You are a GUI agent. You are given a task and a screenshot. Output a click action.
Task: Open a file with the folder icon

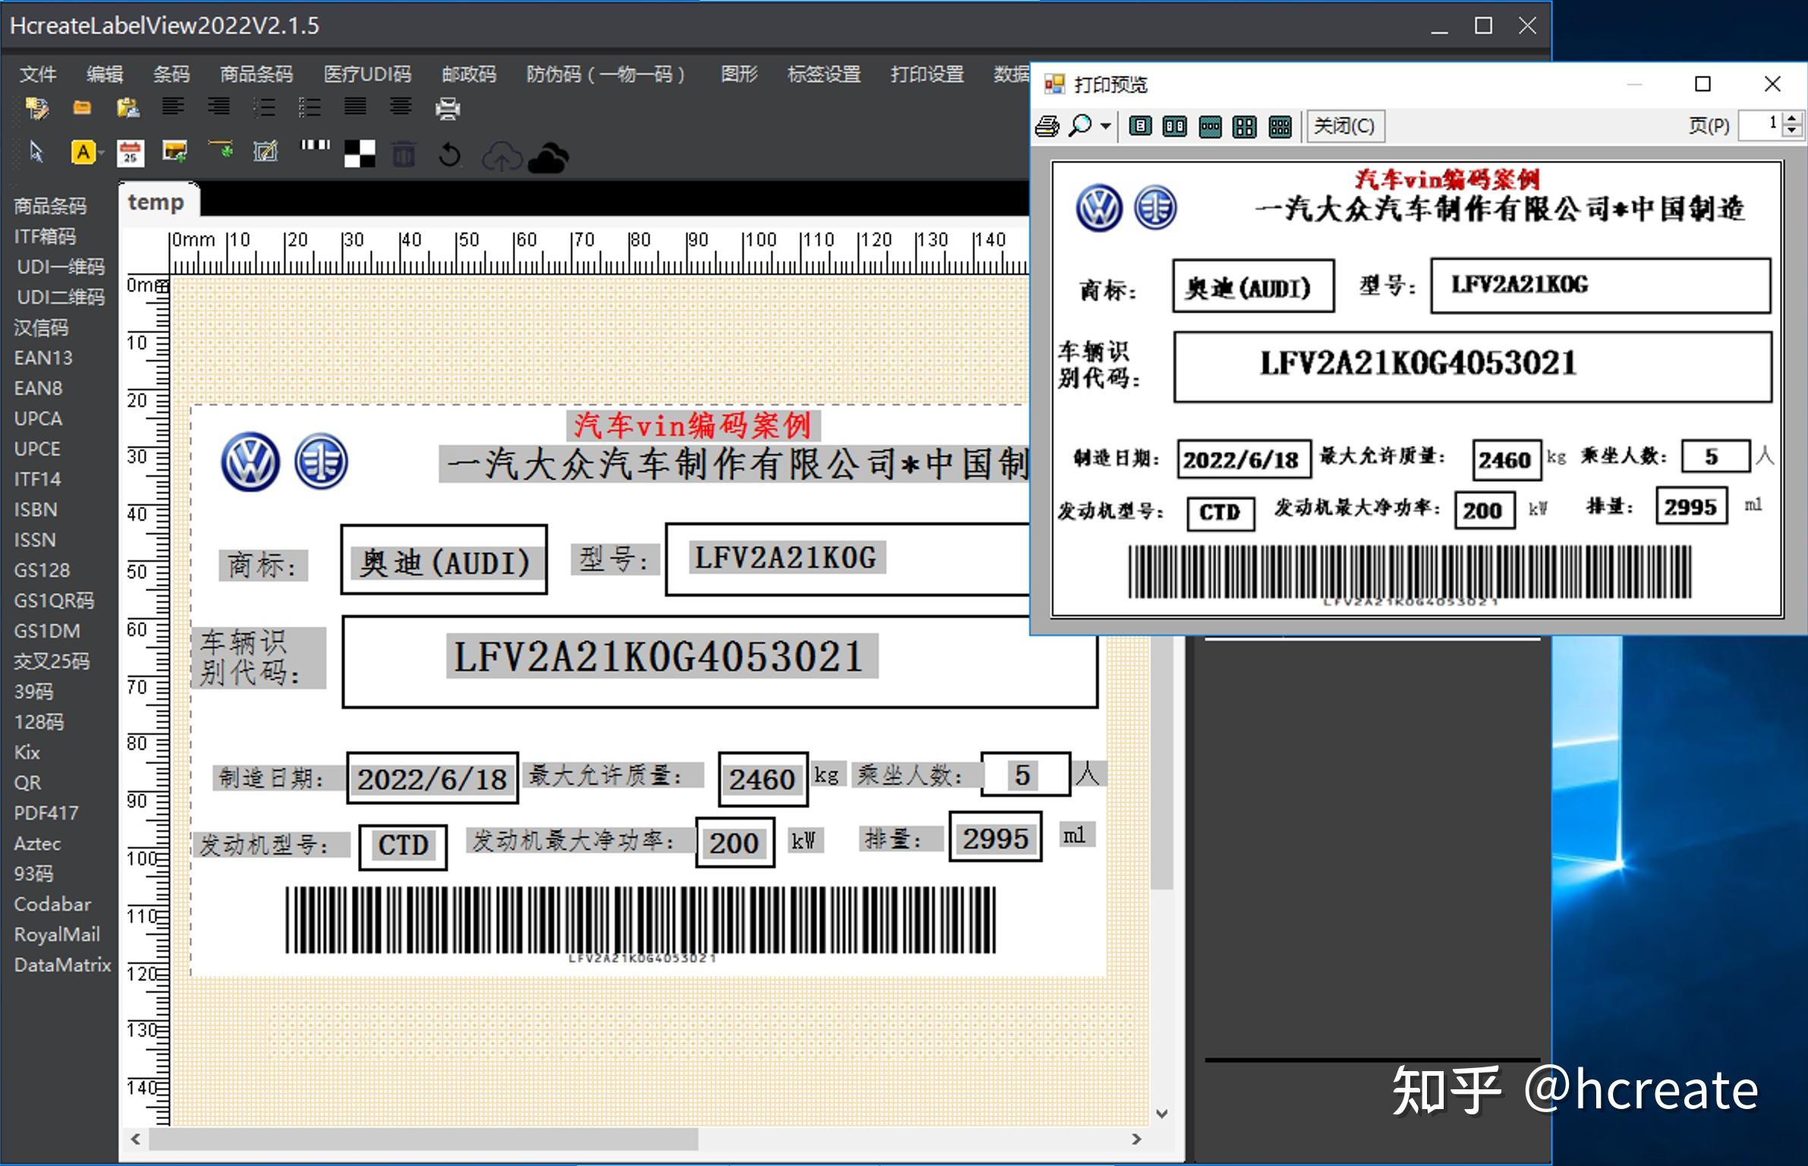[x=82, y=109]
